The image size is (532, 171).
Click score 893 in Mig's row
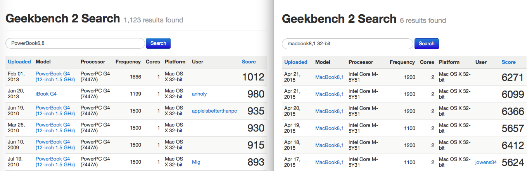[256, 162]
